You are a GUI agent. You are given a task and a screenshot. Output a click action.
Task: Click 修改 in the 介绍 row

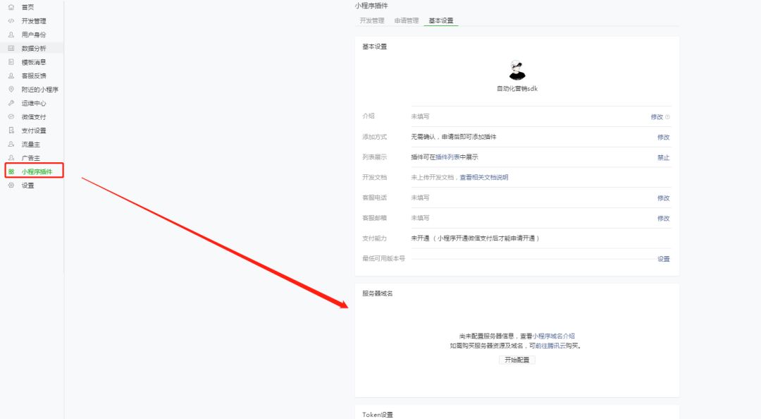tap(657, 116)
